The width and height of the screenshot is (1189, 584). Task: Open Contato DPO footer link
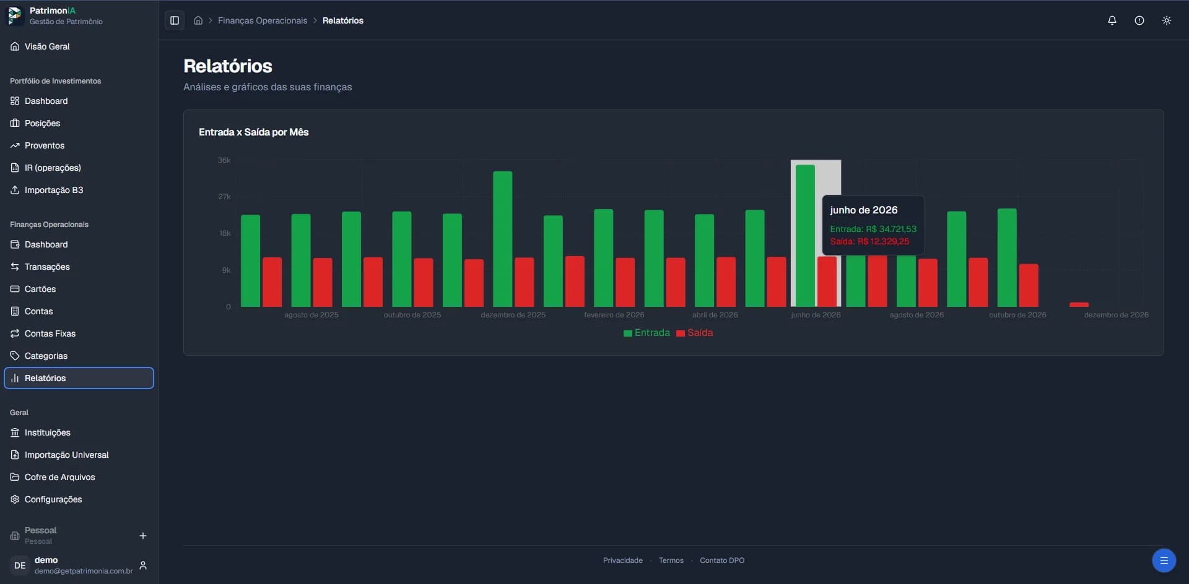[x=722, y=560]
